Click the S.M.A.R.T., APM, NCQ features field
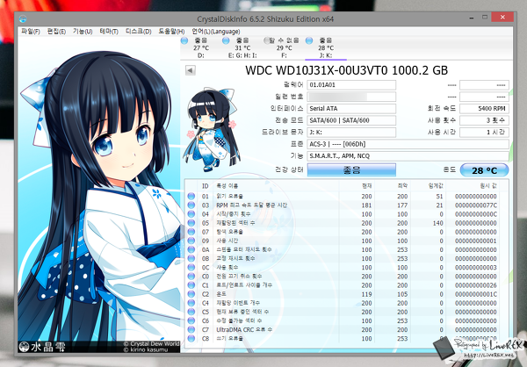527x367 pixels. click(x=408, y=156)
